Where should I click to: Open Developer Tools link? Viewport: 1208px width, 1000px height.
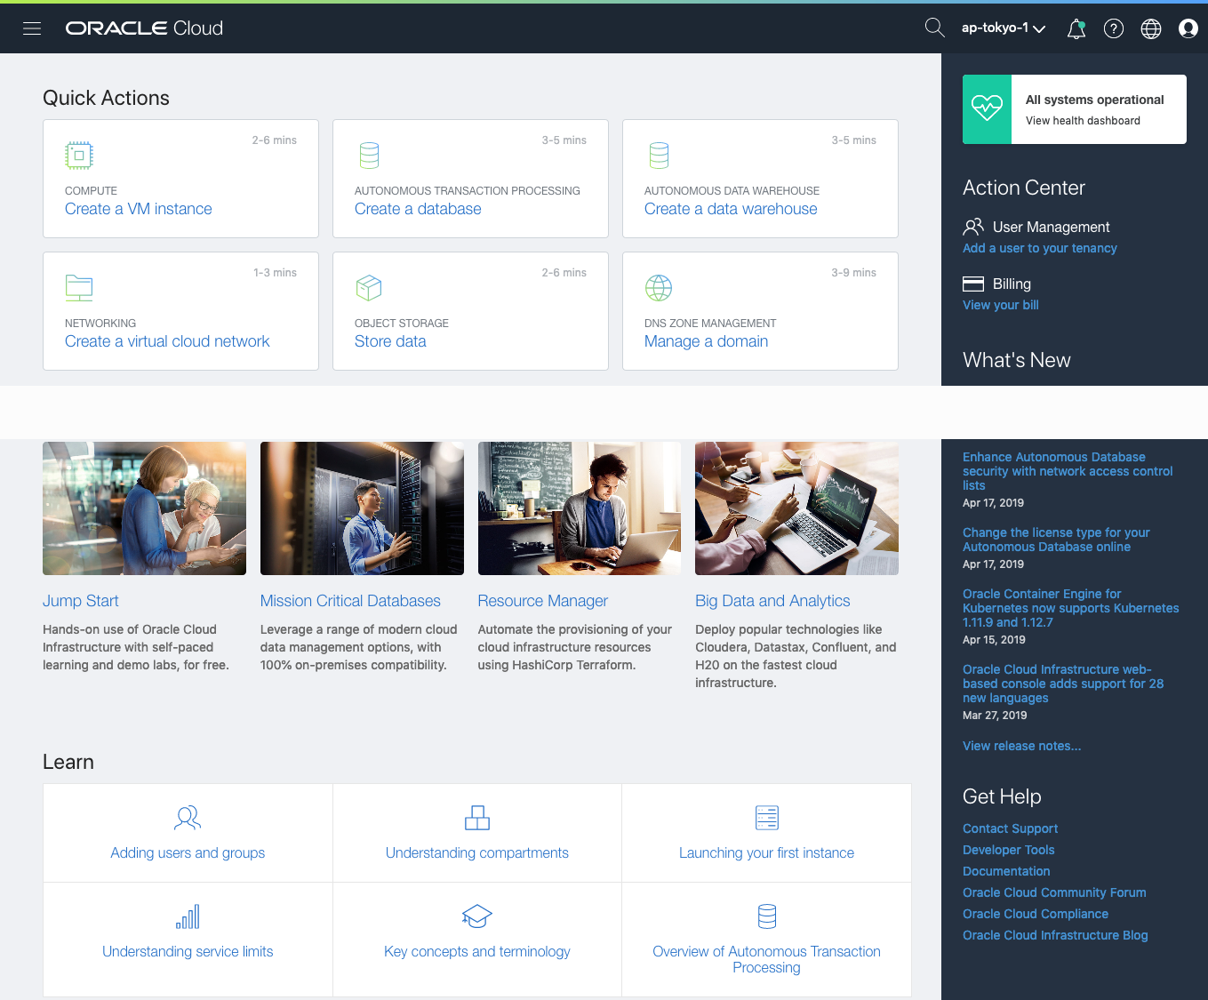(1008, 850)
